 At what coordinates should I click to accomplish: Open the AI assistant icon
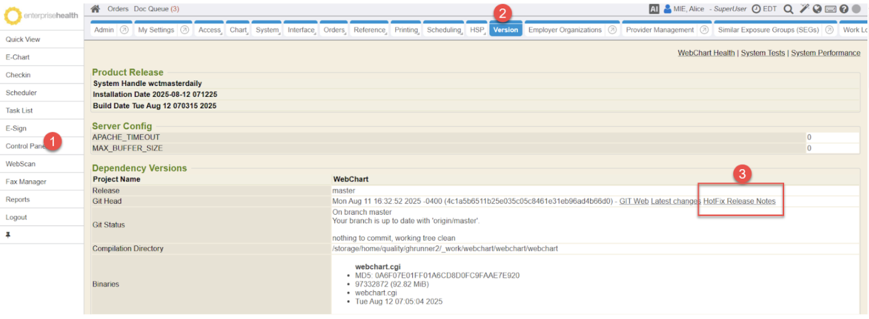click(654, 9)
